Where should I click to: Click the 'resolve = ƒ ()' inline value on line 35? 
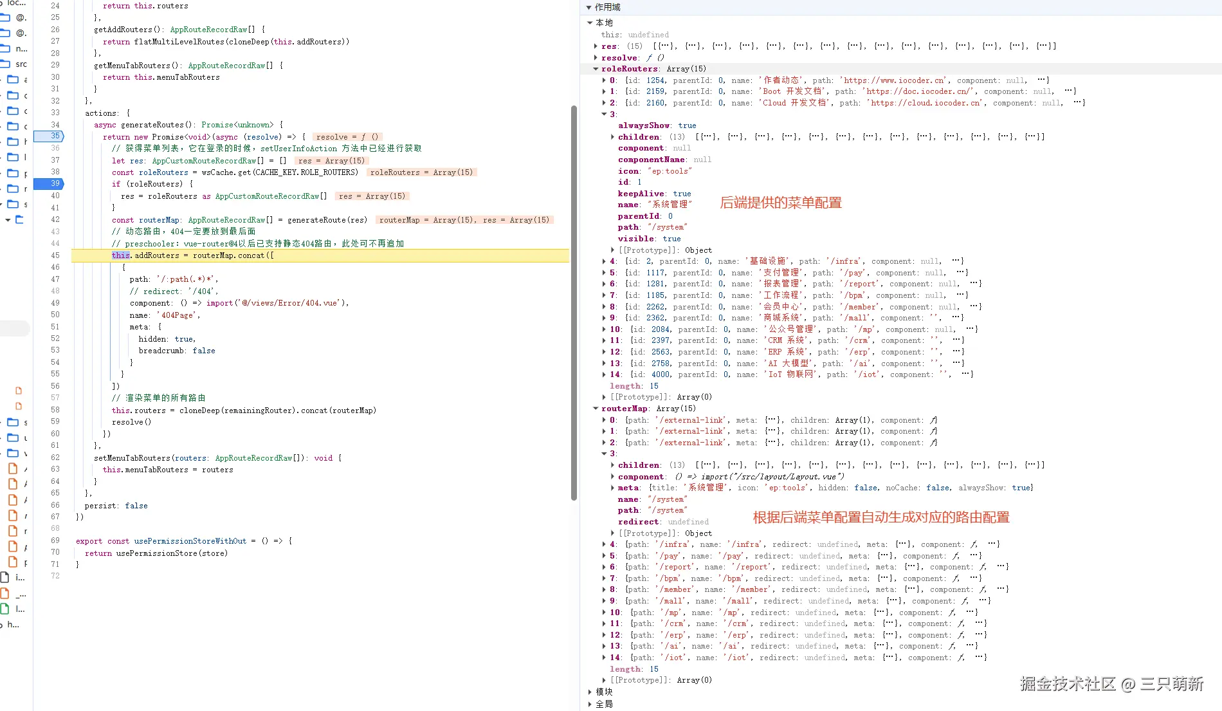[347, 137]
